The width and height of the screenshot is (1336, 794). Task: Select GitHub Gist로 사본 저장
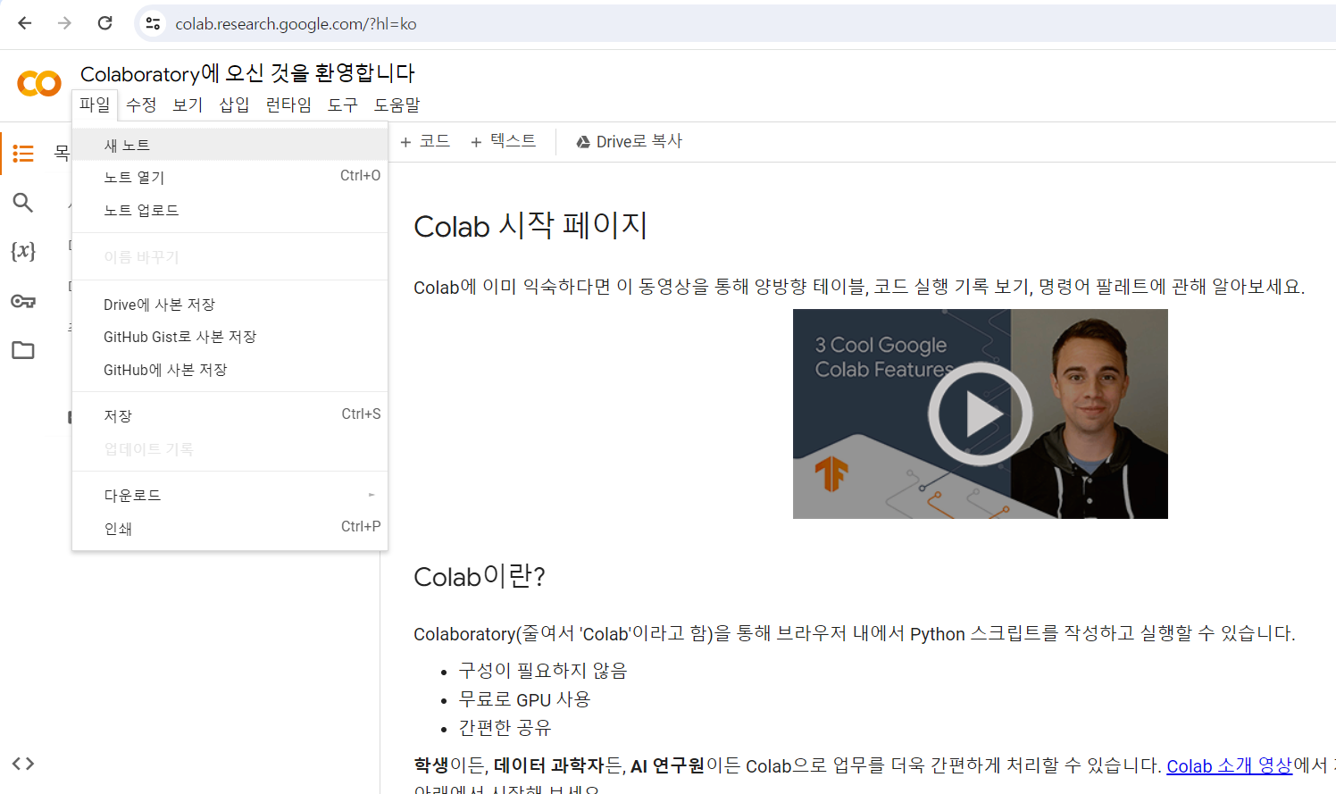pyautogui.click(x=230, y=337)
